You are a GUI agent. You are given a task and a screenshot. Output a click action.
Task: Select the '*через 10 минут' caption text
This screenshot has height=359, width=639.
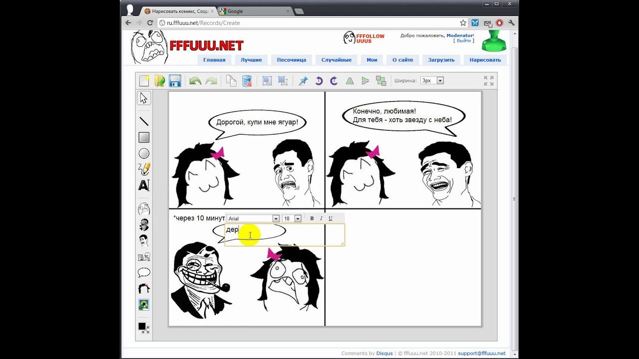coord(199,218)
